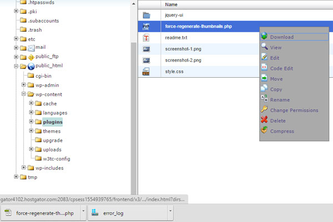Click the Compress box icon
Image resolution: width=333 pixels, height=222 pixels.
264,130
